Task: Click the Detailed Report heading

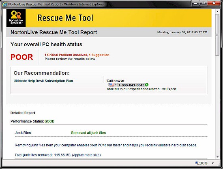Action: pos(23,113)
